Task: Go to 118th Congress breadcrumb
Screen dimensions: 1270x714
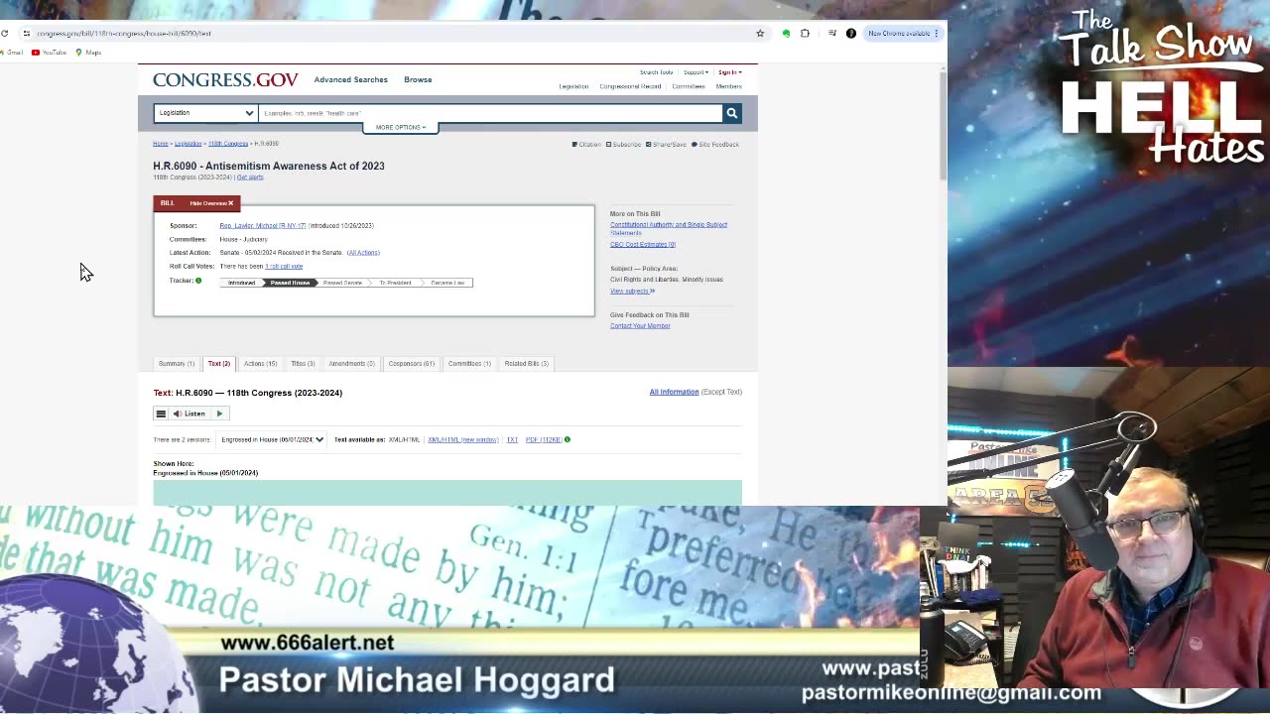Action: (228, 144)
